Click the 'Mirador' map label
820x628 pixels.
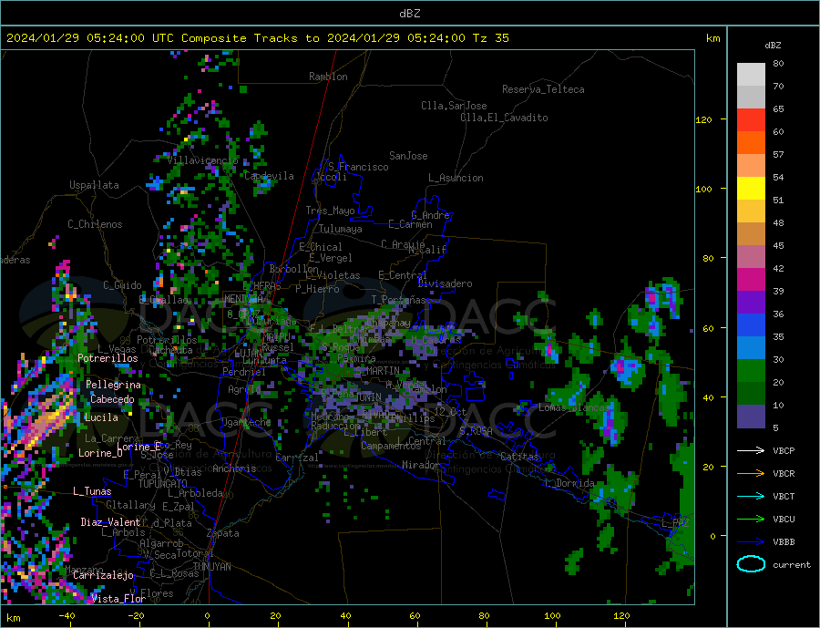[422, 465]
